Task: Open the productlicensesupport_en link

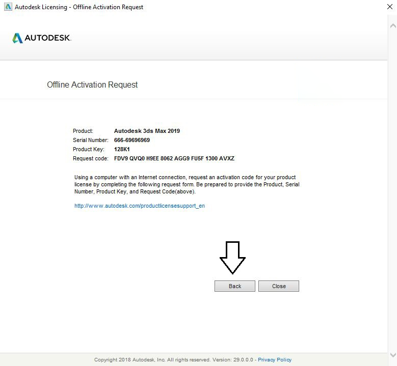Action: [x=140, y=206]
